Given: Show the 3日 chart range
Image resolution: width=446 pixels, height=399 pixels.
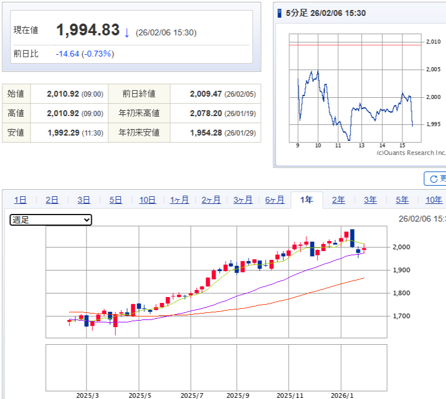Looking at the screenshot, I should click(84, 200).
